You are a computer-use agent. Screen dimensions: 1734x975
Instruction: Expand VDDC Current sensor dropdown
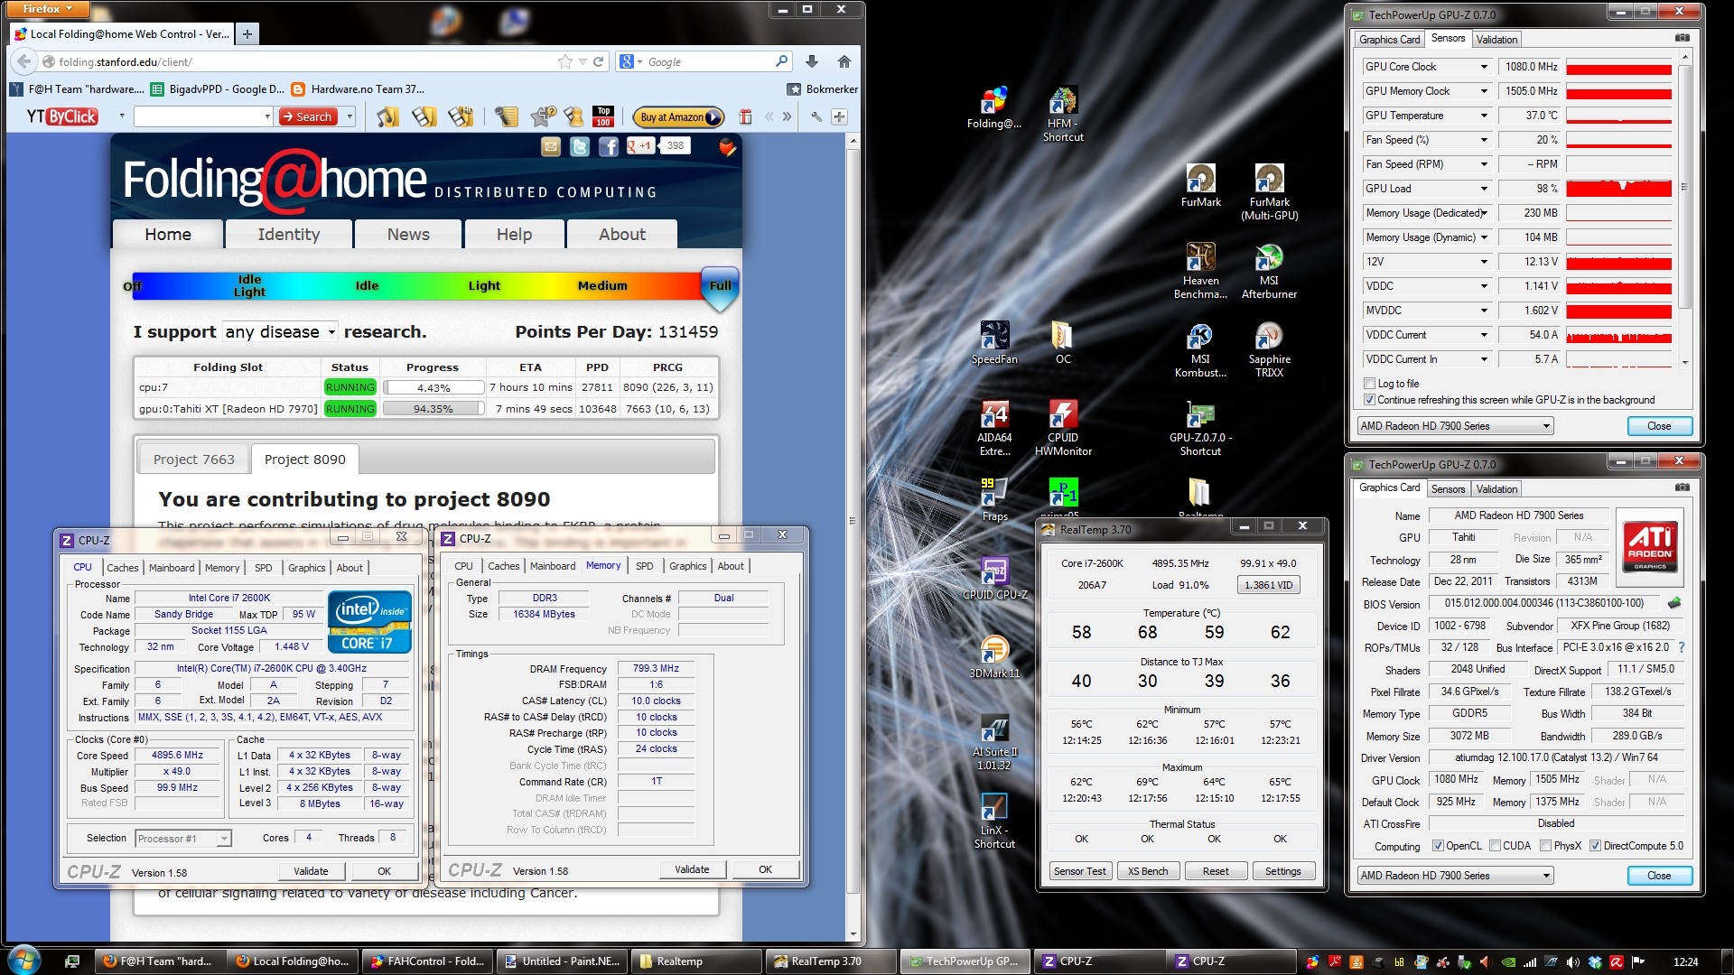1483,335
